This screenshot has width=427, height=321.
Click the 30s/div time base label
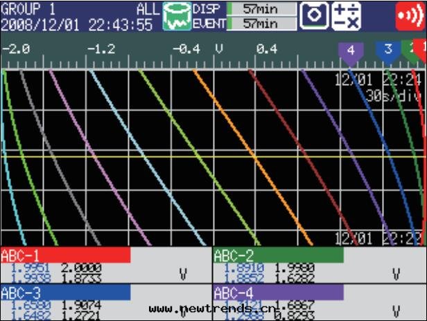coord(394,95)
